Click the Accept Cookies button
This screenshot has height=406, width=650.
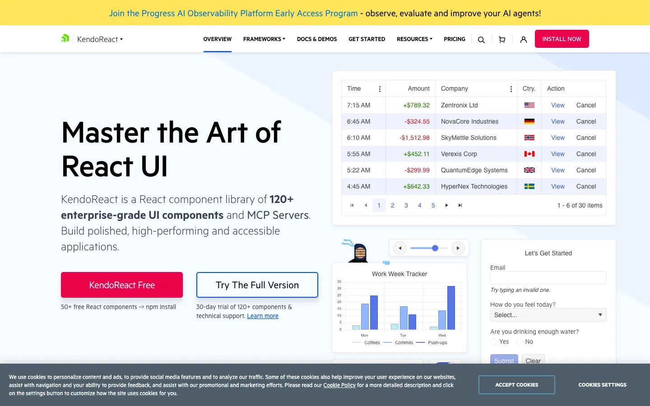517,385
